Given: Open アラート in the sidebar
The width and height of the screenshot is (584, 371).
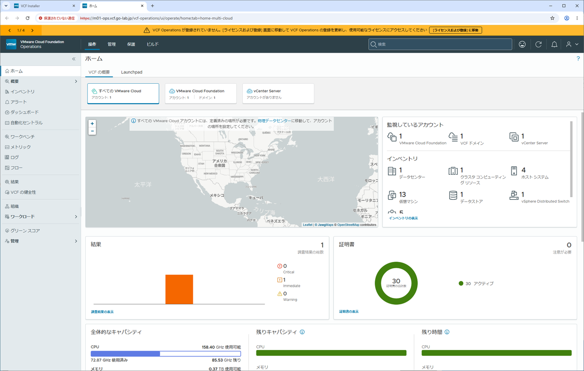Looking at the screenshot, I should [18, 102].
